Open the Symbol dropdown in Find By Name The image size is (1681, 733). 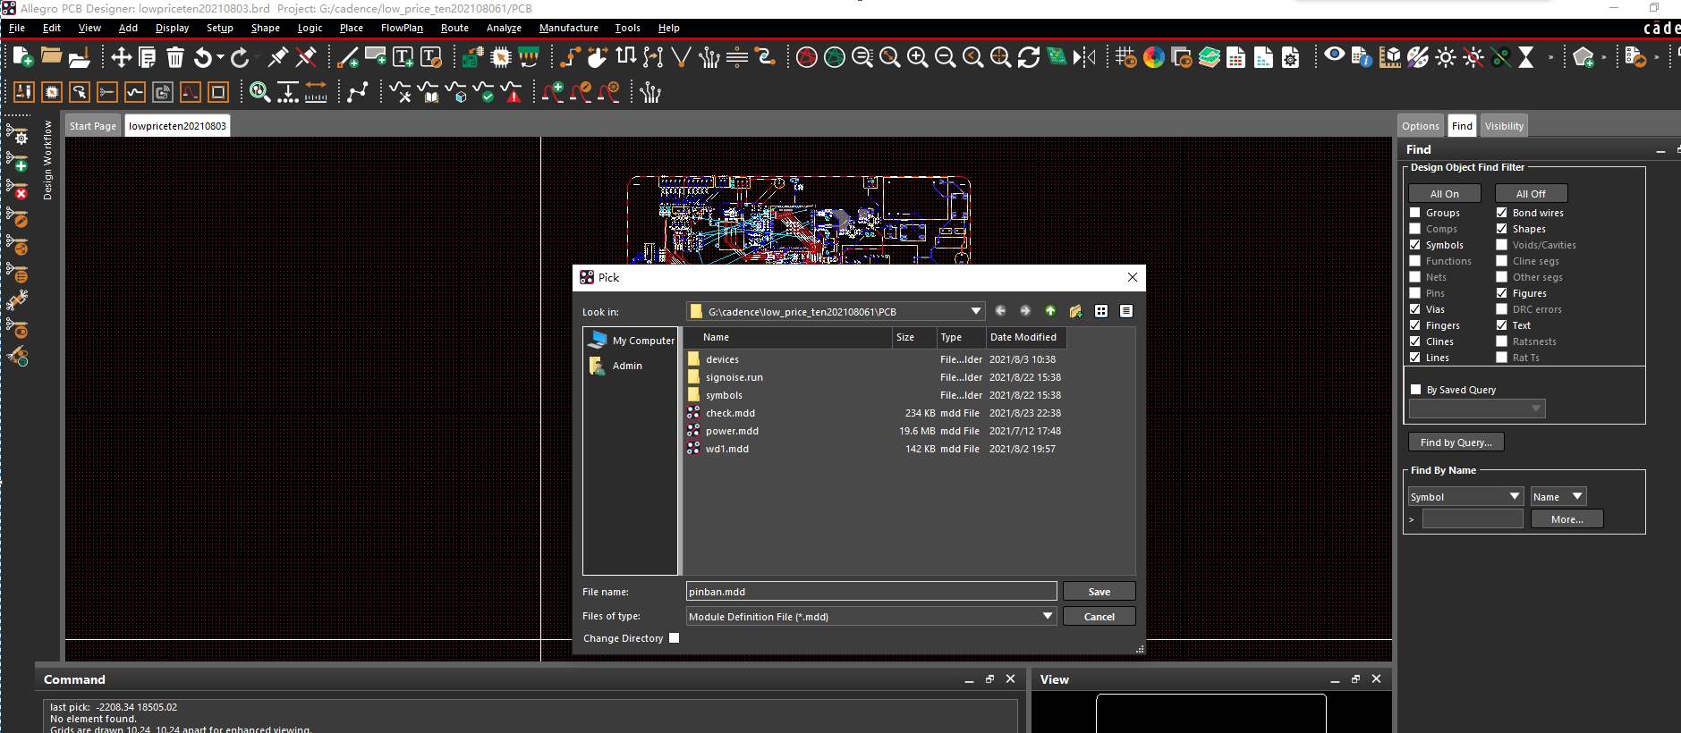pyautogui.click(x=1514, y=496)
